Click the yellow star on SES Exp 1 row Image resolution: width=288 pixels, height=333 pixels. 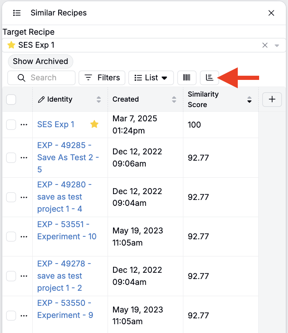[95, 124]
